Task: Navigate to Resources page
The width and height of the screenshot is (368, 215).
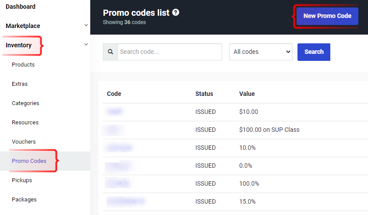Action: 25,123
